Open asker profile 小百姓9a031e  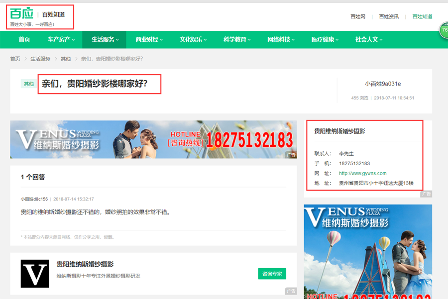pyautogui.click(x=383, y=84)
